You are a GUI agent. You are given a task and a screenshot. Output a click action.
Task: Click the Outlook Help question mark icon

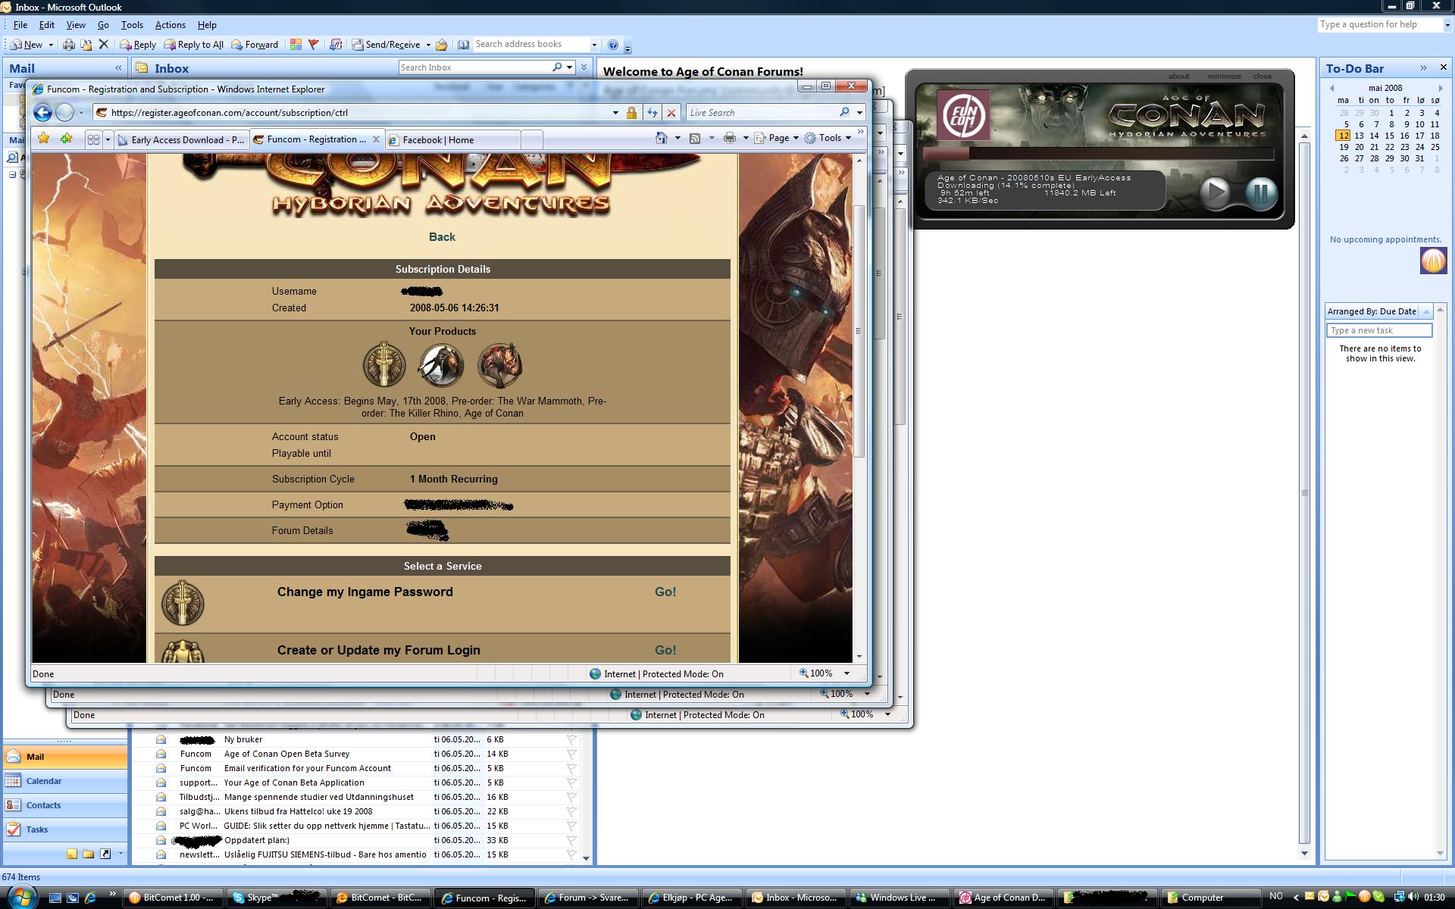(613, 45)
